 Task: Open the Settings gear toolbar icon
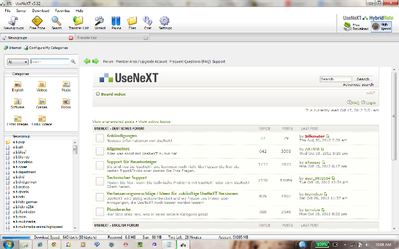point(165,22)
